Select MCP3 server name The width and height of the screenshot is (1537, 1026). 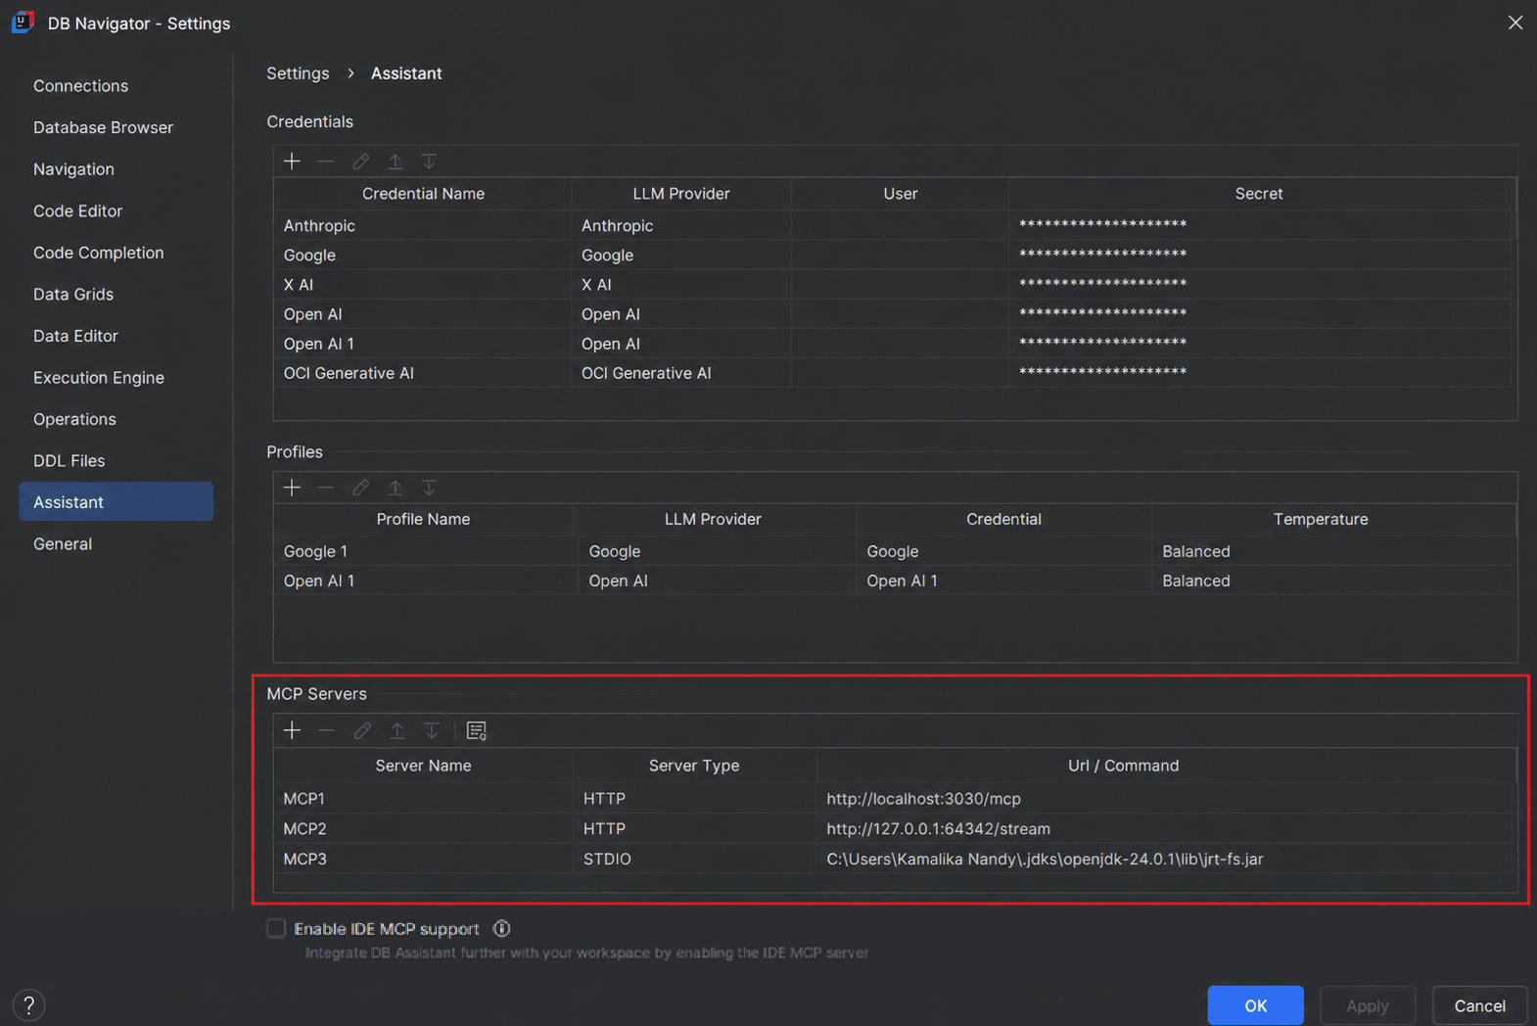[x=304, y=860]
